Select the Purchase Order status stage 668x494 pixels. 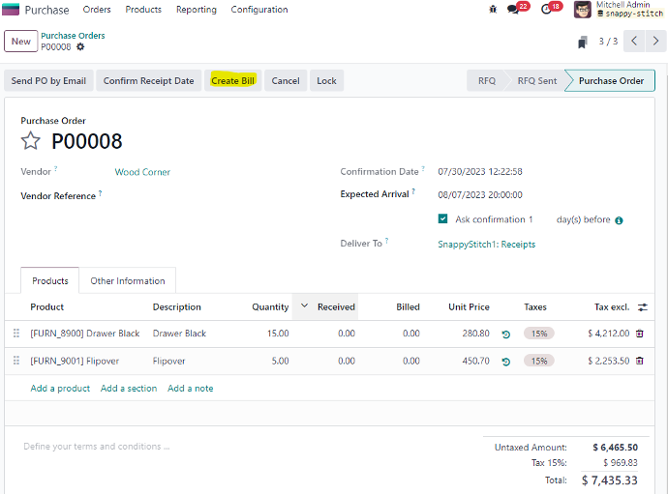click(x=611, y=81)
